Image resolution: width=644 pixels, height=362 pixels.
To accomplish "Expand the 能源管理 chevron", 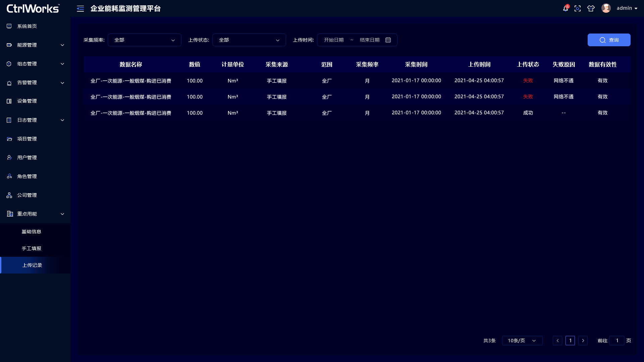I will click(x=62, y=45).
